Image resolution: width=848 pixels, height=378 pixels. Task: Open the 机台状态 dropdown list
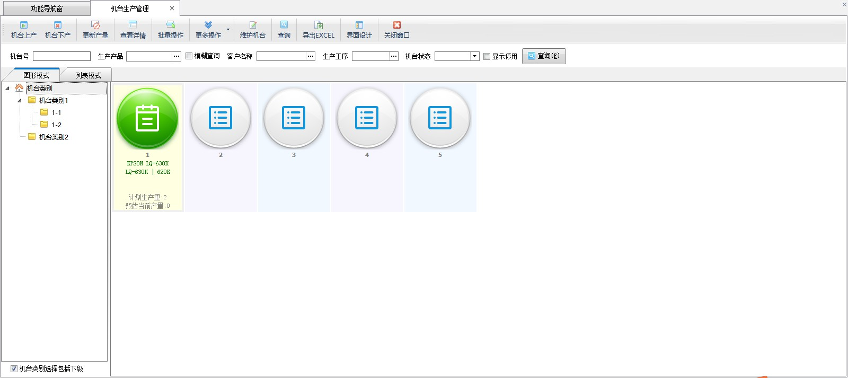475,56
